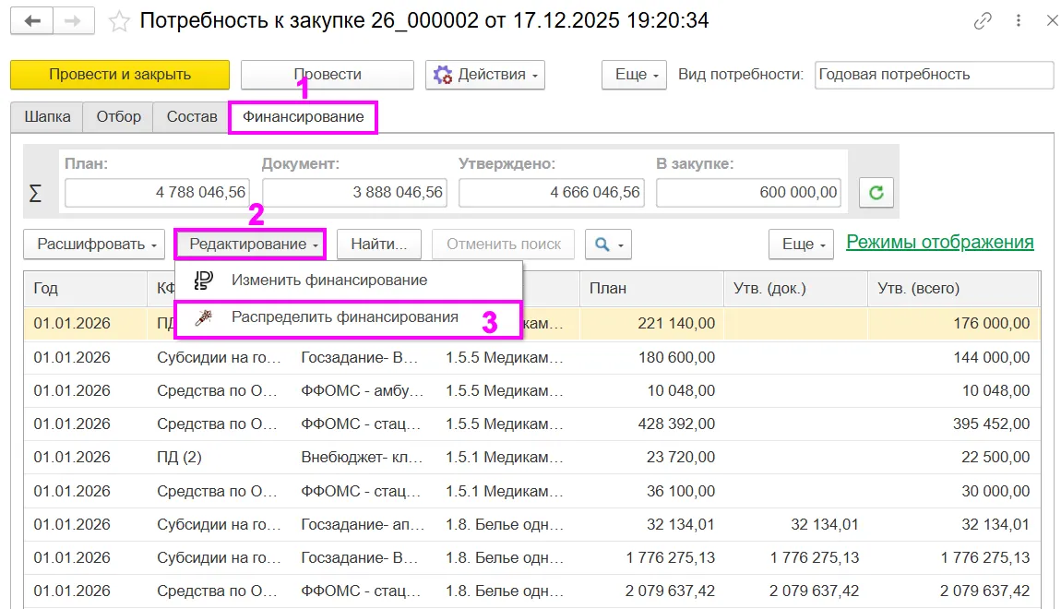Viewport: 1061px width, 609px height.
Task: Open the Состав tab
Action: pos(192,117)
